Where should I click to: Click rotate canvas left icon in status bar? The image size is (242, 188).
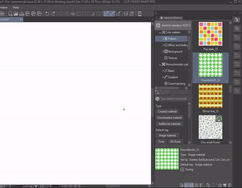coord(65,186)
